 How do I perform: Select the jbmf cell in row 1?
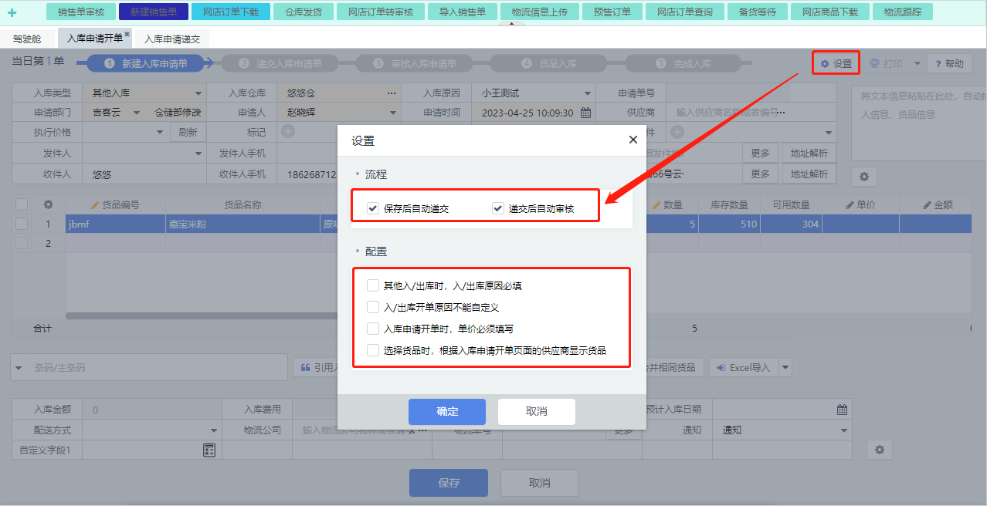pyautogui.click(x=115, y=224)
